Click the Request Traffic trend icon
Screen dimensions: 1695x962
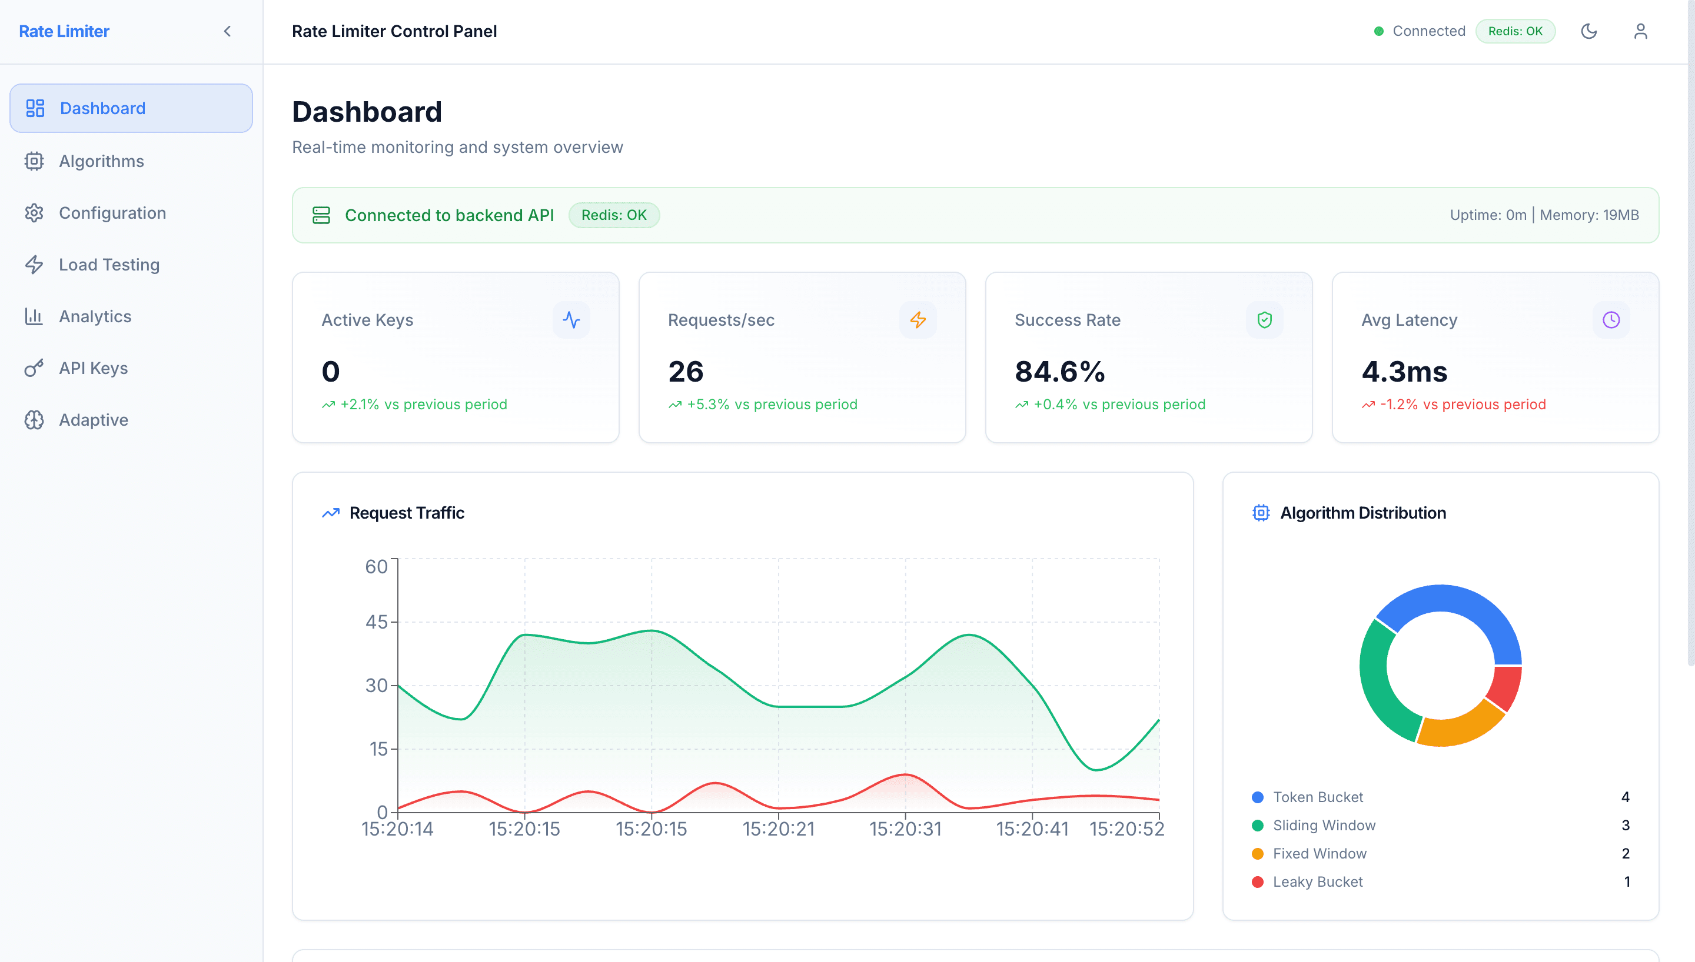[331, 513]
